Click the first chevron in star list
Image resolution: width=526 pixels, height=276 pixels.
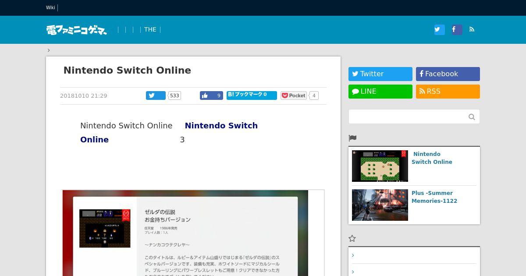point(353,255)
